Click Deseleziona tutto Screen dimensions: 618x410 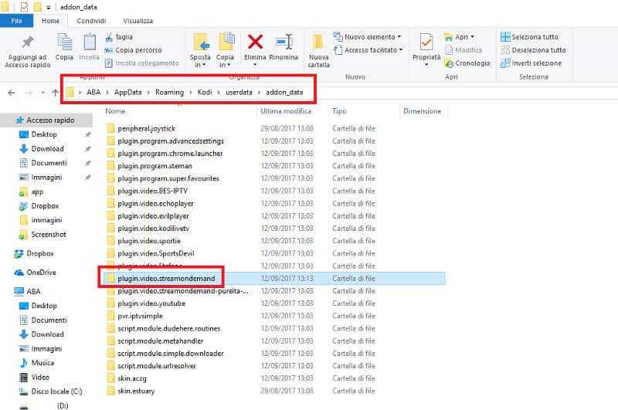(533, 50)
